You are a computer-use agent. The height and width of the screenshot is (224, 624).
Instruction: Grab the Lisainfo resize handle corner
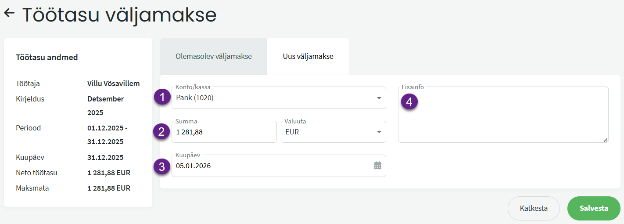click(606, 140)
